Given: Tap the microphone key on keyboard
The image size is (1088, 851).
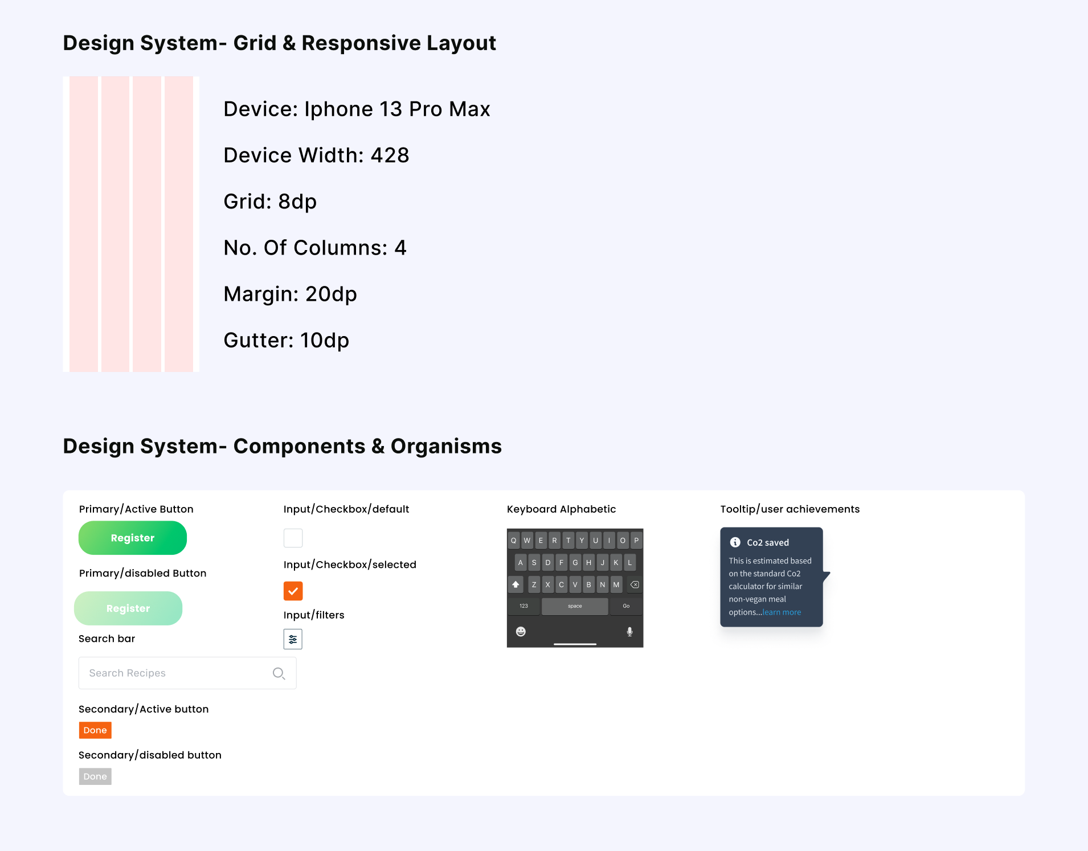Looking at the screenshot, I should pos(629,631).
